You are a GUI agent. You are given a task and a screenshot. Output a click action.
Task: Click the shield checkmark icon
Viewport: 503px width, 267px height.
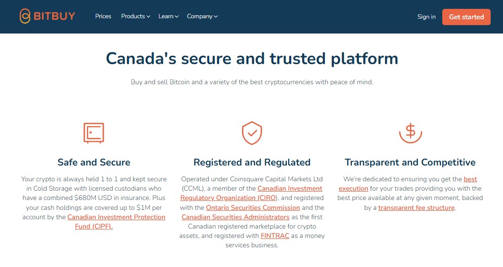[x=252, y=133]
